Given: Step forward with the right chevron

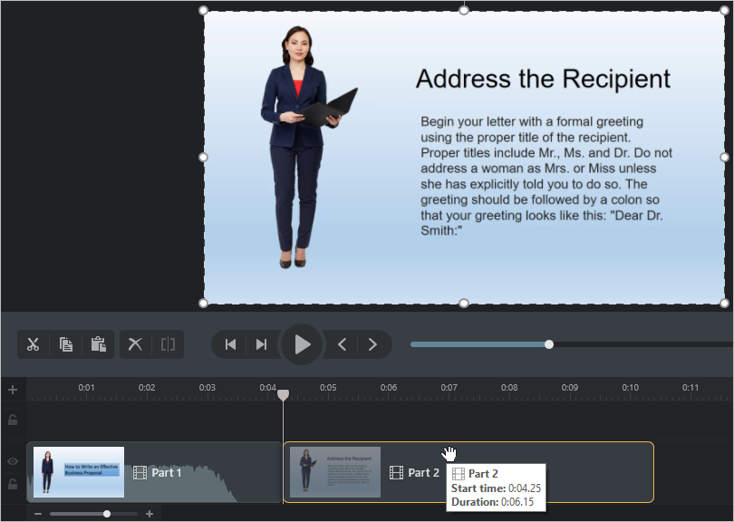Looking at the screenshot, I should (x=372, y=344).
